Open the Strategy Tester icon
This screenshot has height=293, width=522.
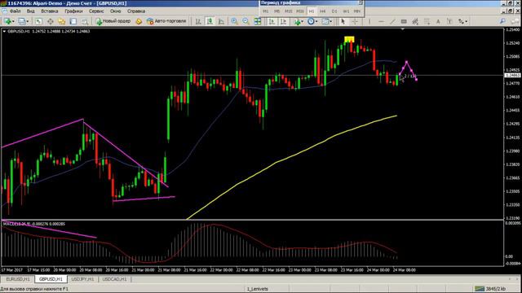[x=85, y=21]
